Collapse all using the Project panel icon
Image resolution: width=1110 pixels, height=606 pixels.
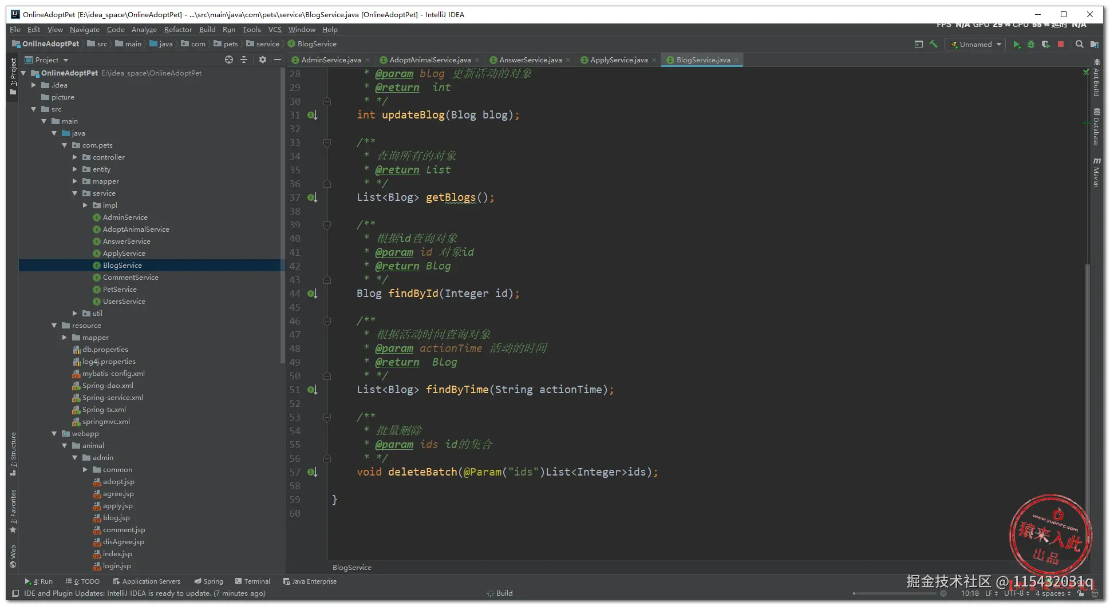pos(244,60)
